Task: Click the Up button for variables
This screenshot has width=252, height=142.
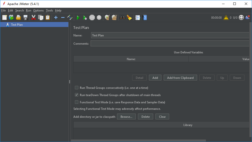Action: 222,78
